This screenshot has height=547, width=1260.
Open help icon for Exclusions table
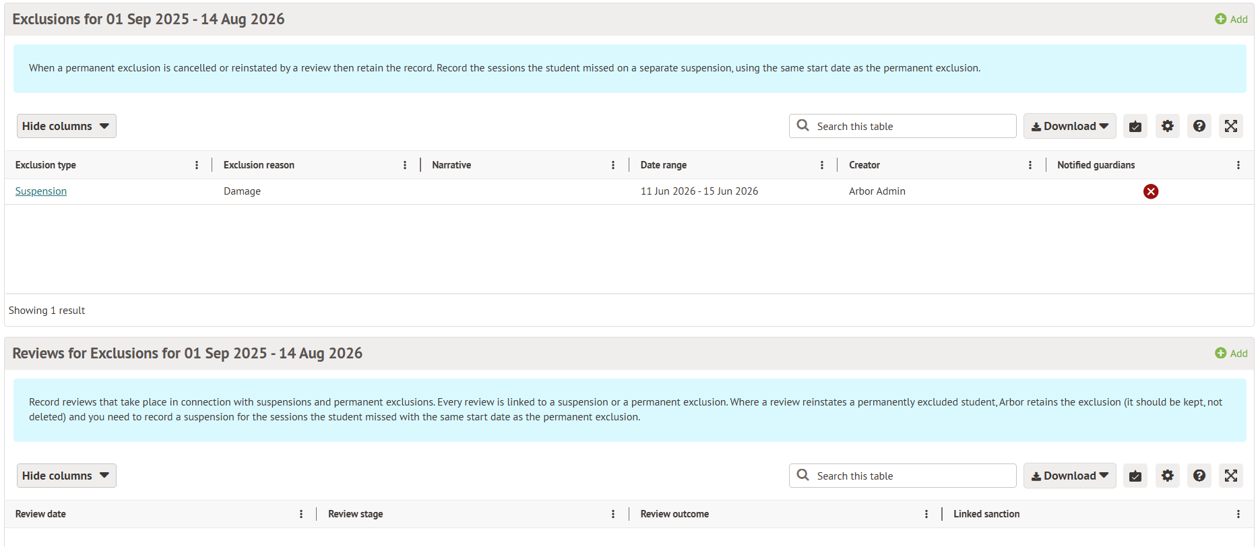(1199, 126)
